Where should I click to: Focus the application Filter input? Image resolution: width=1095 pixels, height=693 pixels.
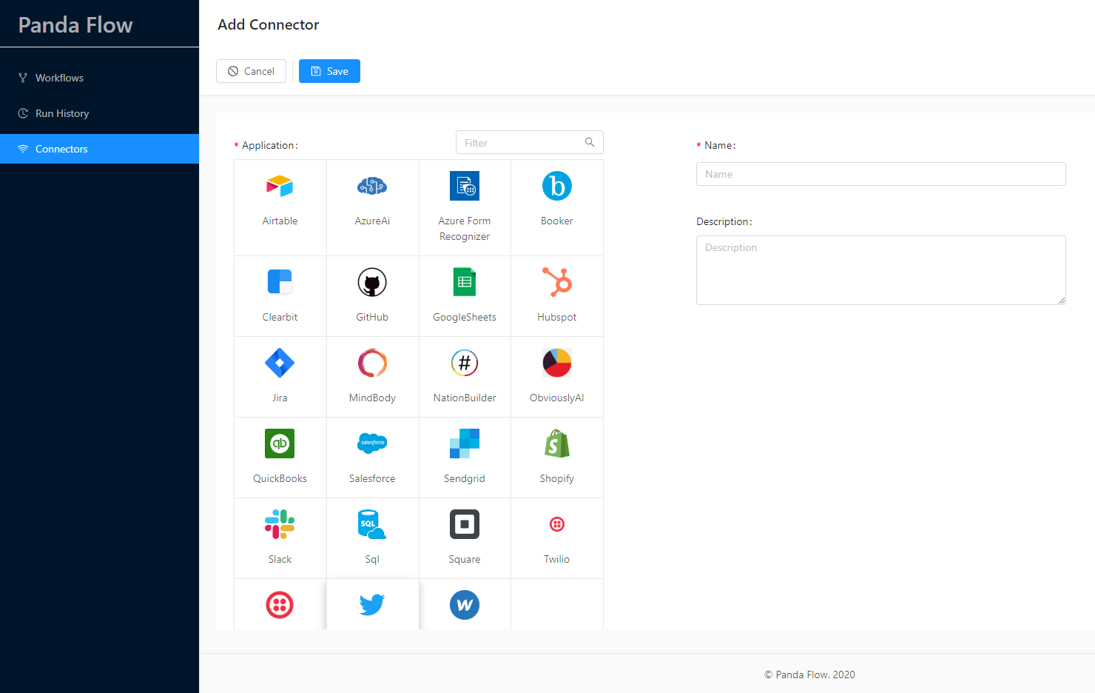[530, 142]
